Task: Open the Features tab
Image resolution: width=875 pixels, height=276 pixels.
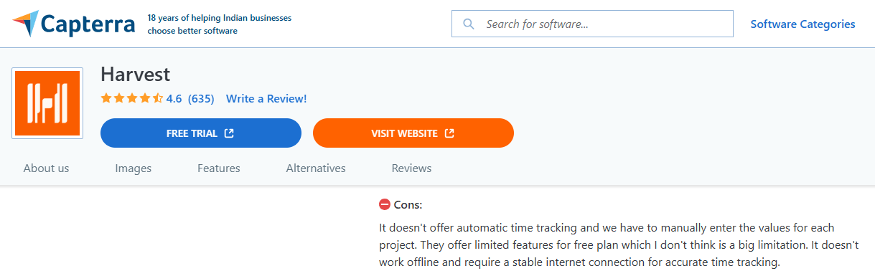Action: (x=219, y=168)
